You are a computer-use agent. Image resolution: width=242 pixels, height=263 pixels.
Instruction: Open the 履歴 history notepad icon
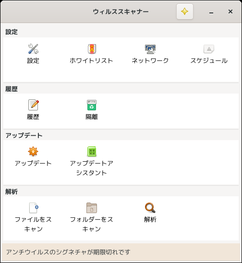pyautogui.click(x=33, y=105)
